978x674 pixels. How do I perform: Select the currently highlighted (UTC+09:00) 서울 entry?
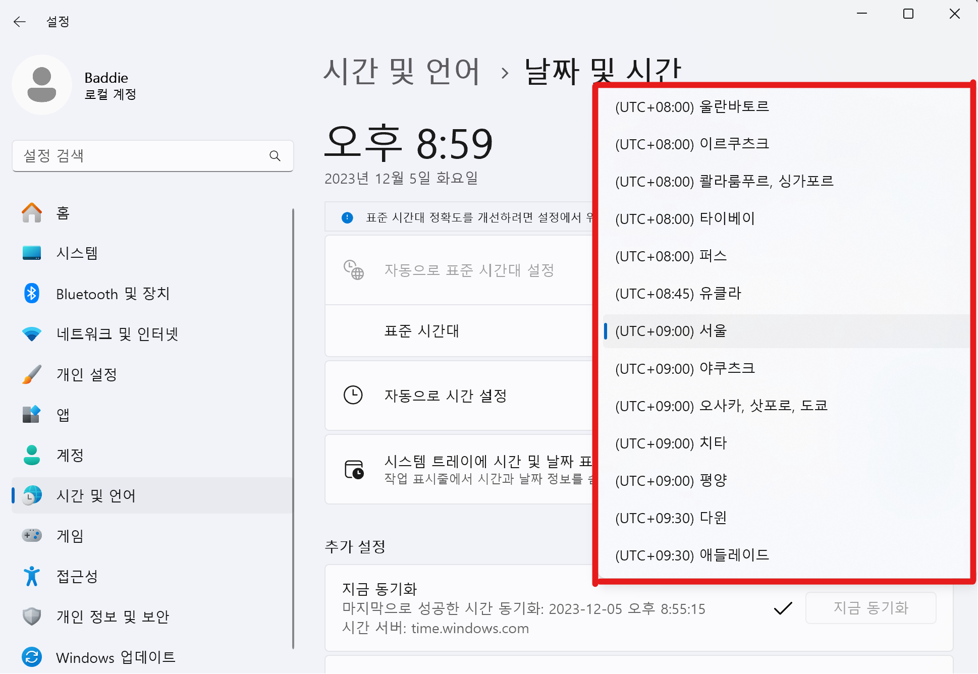(671, 331)
